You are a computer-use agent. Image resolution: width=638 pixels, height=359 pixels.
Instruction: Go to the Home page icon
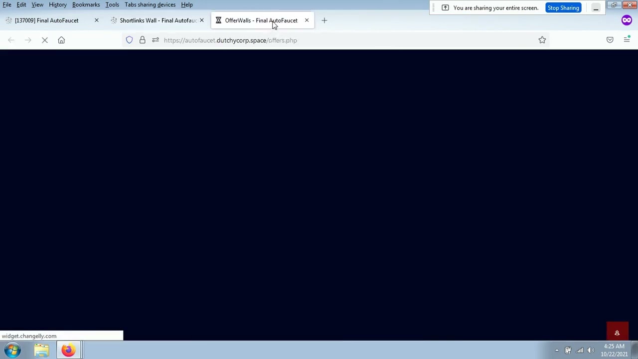tap(61, 40)
